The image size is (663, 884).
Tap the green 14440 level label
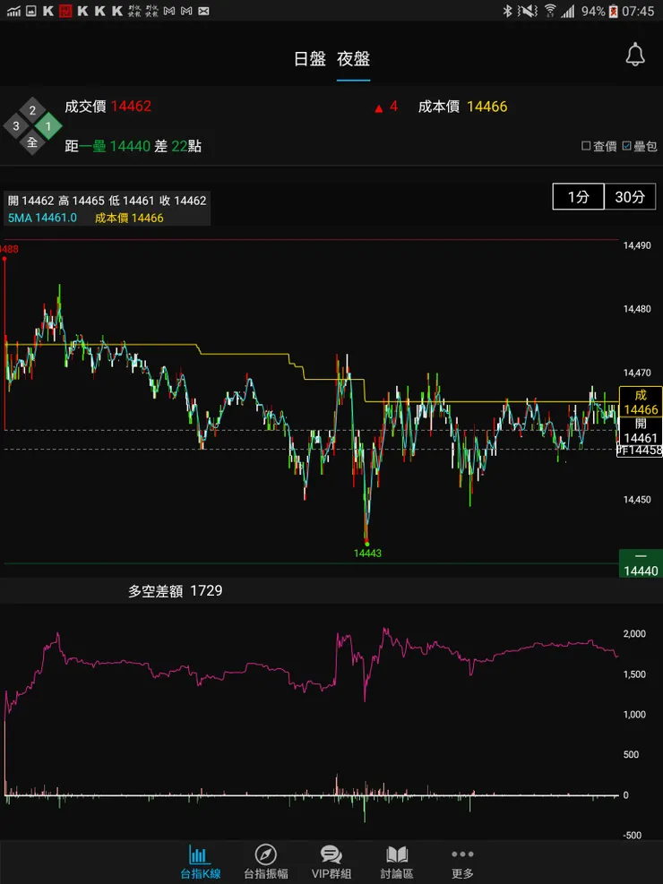tap(641, 563)
